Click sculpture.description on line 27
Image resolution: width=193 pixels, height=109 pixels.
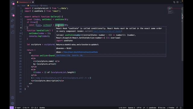[47, 81]
